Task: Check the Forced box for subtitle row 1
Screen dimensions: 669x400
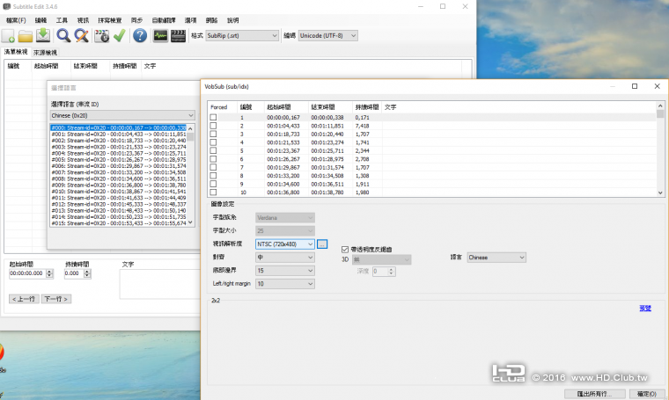Action: coord(213,117)
